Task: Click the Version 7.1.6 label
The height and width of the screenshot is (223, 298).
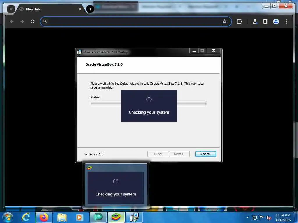Action: [x=94, y=154]
